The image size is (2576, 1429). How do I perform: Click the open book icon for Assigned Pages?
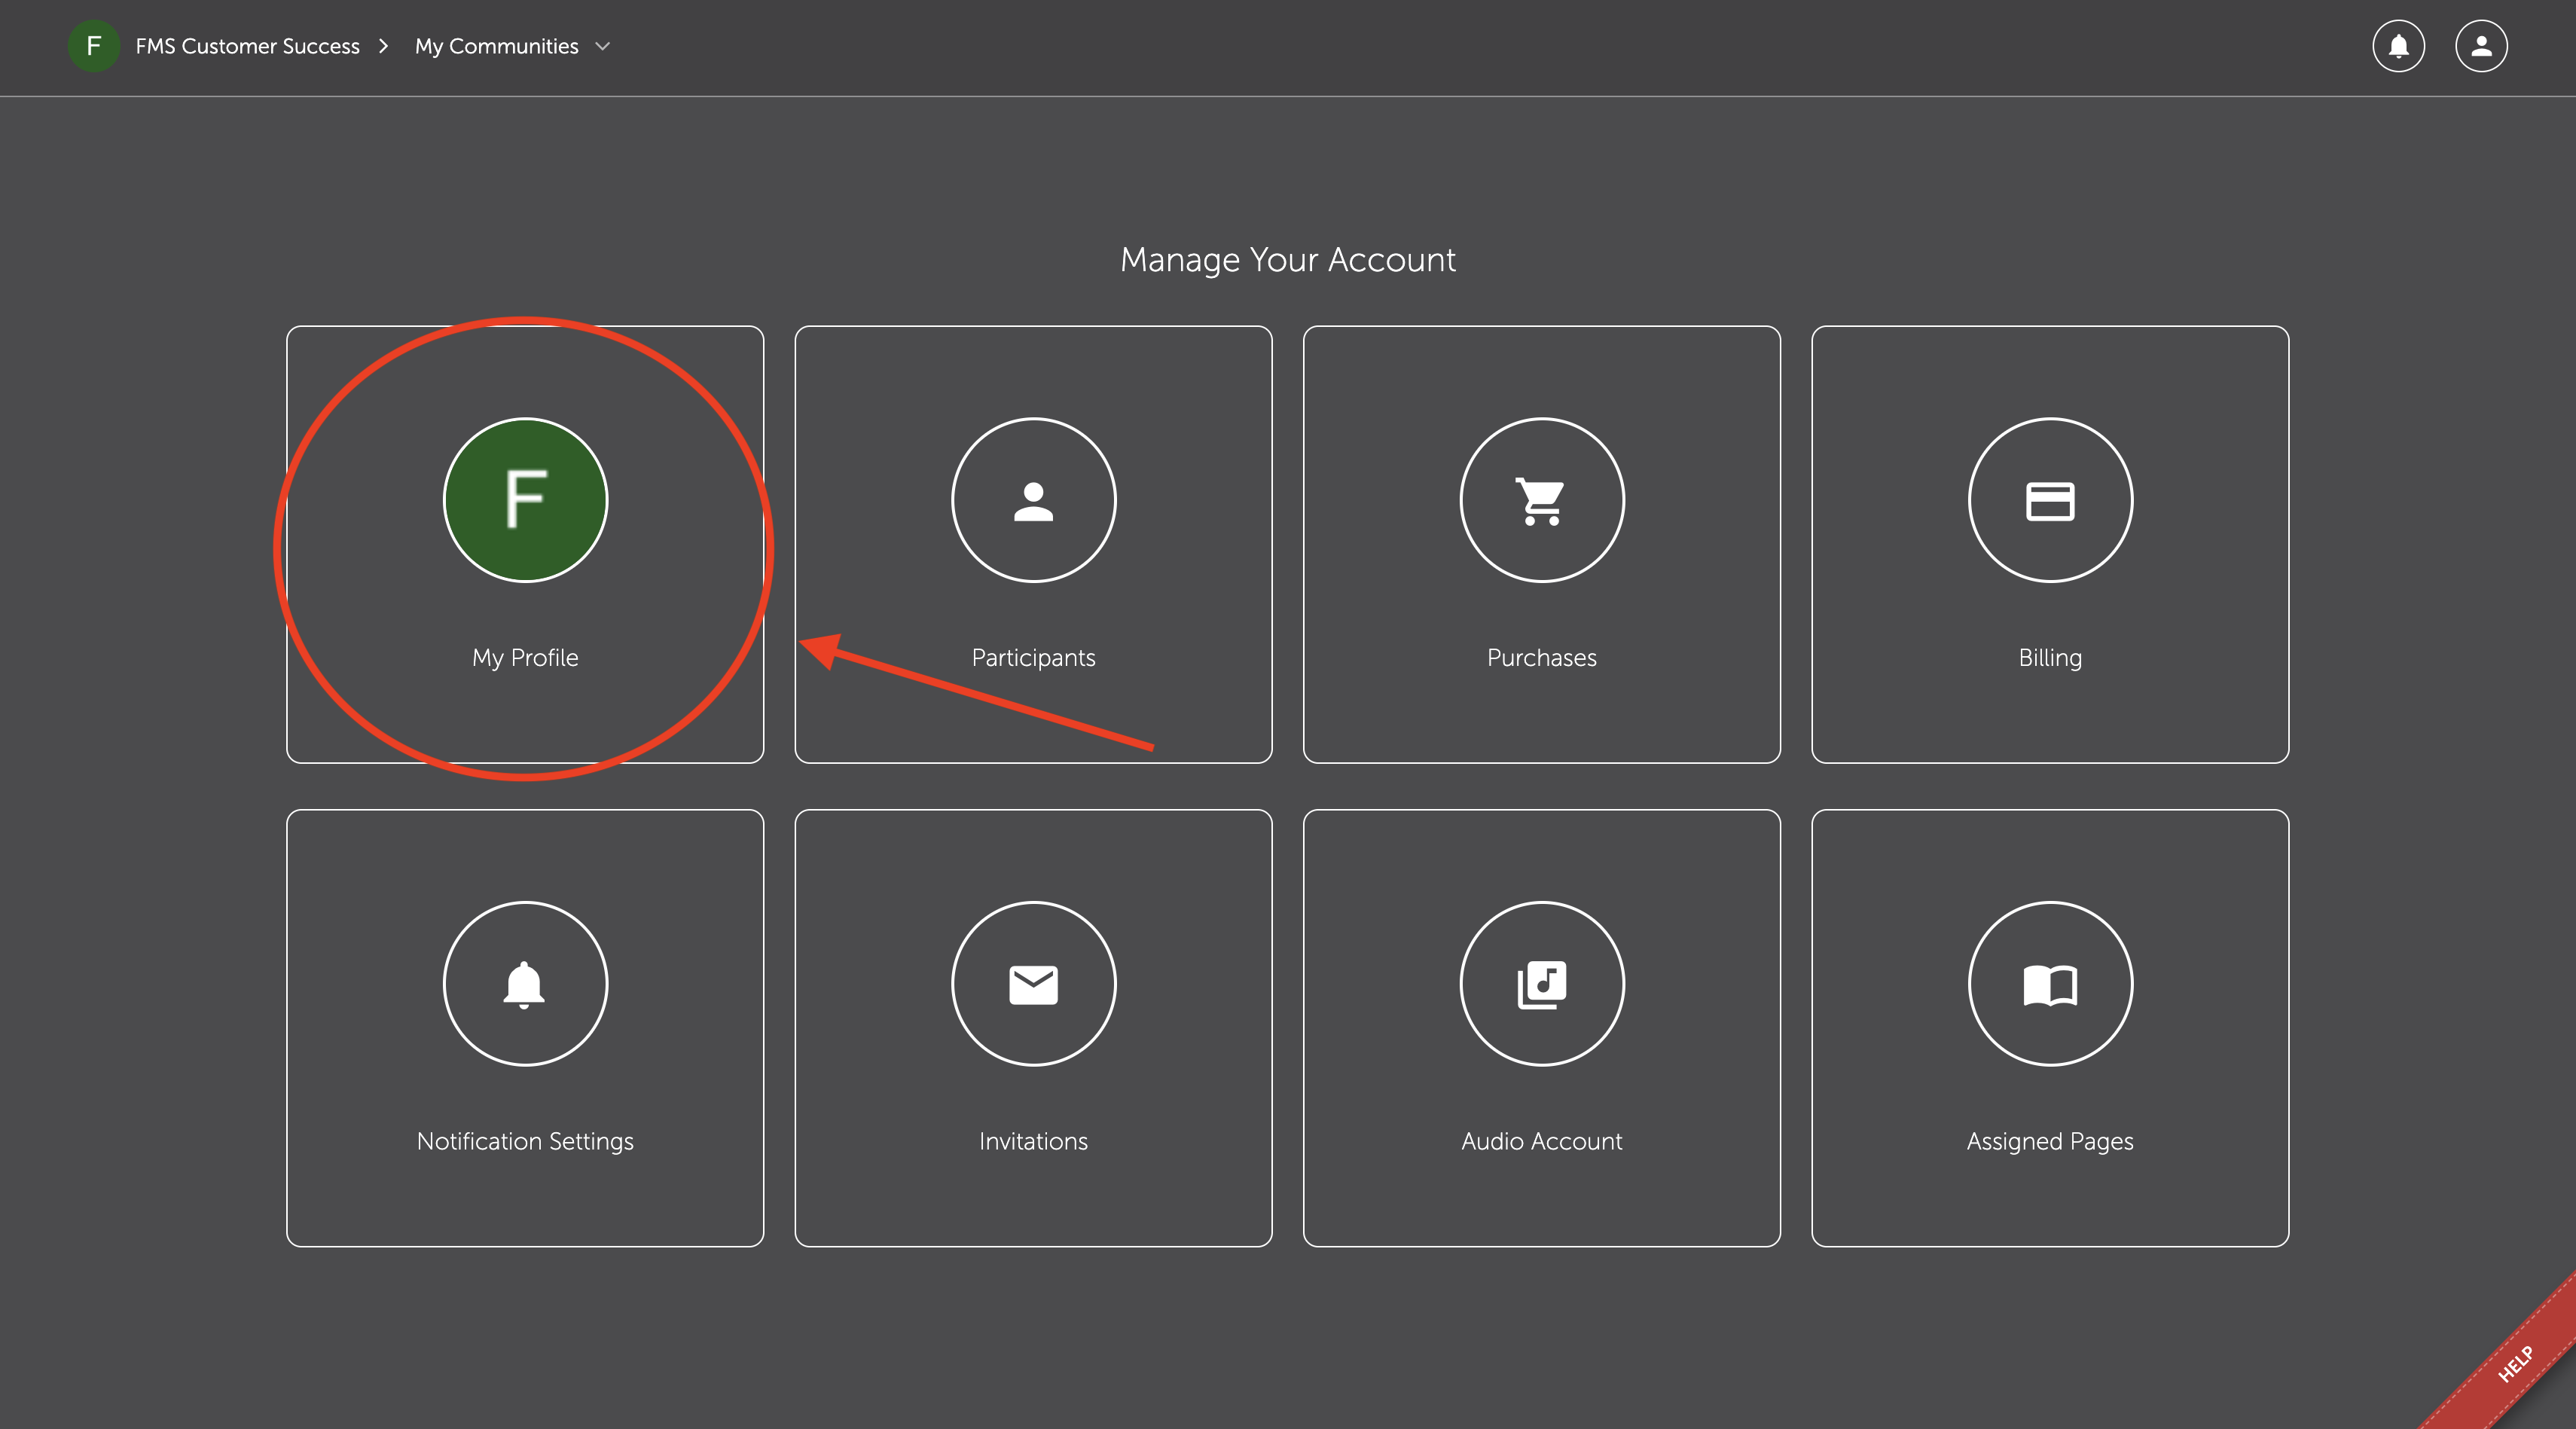tap(2050, 984)
